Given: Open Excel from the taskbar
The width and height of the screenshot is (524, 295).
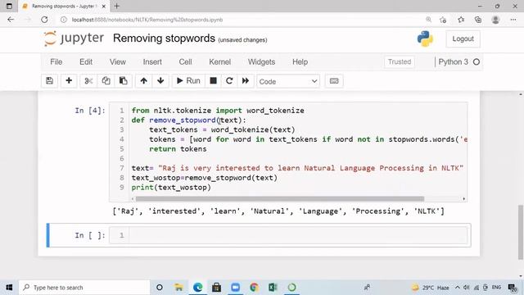Looking at the screenshot, I should tap(273, 288).
